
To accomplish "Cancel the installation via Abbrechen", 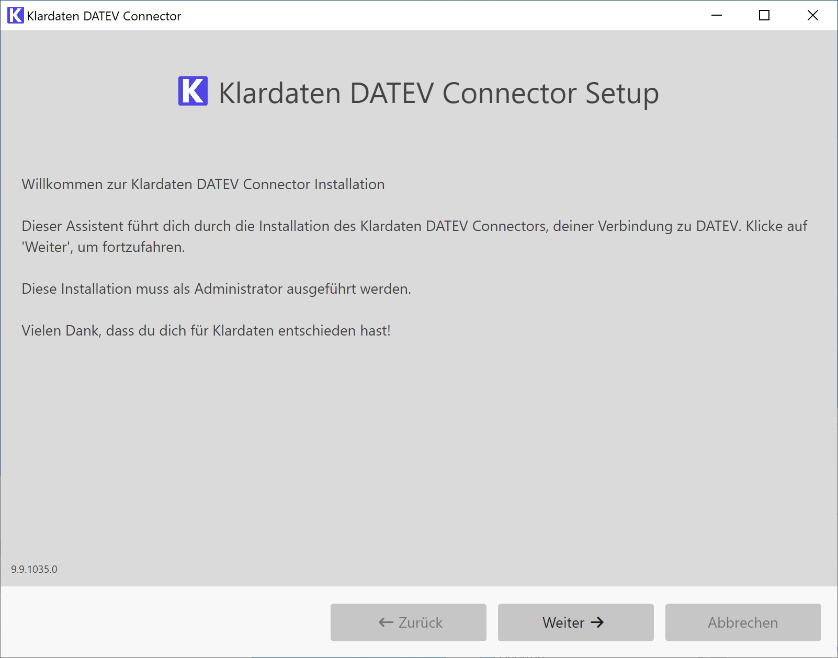I will (x=743, y=622).
